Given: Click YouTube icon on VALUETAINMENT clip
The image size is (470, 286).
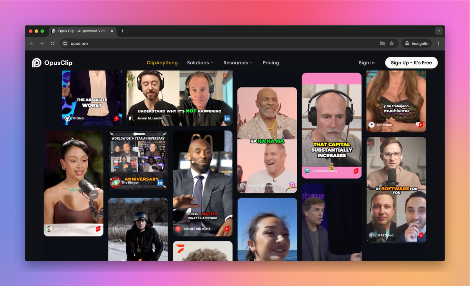Looking at the screenshot, I should (x=227, y=229).
